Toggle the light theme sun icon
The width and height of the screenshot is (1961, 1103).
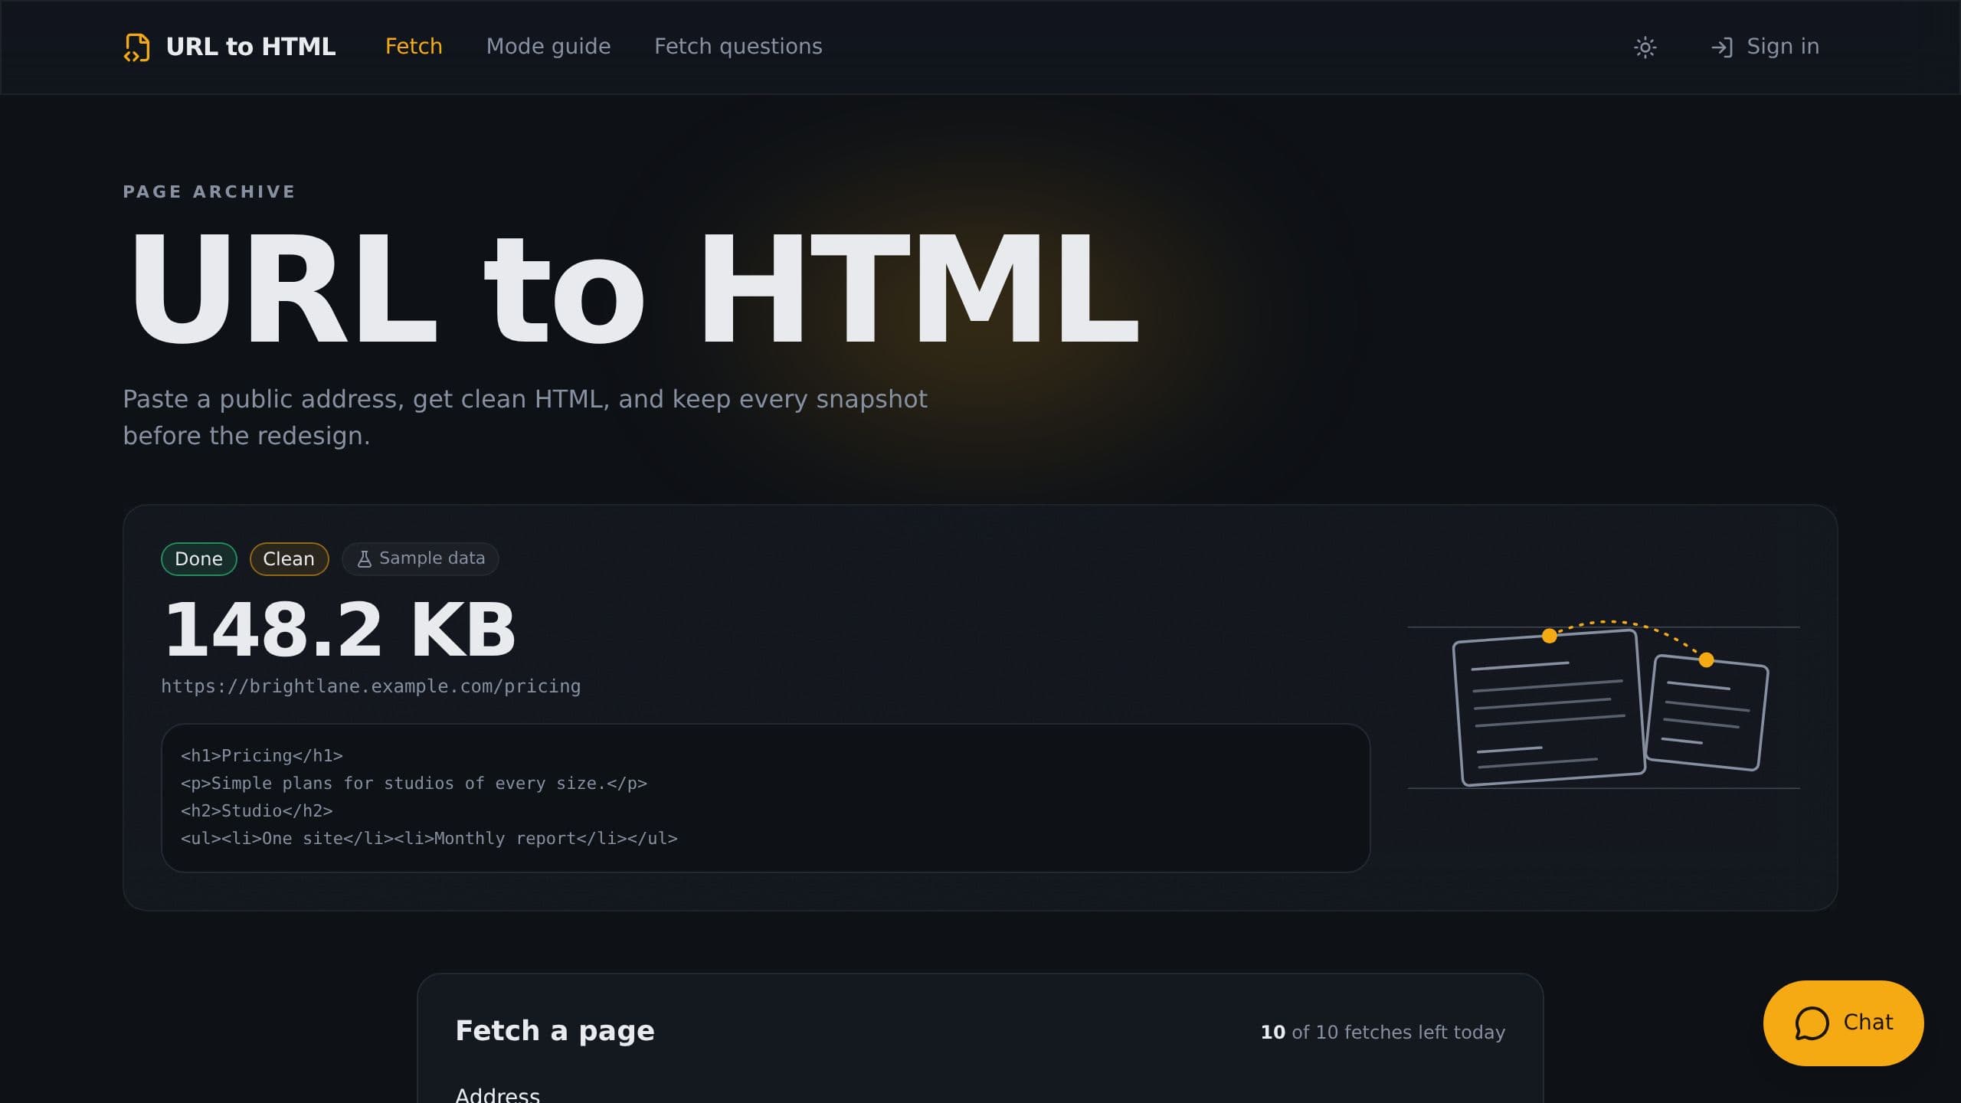coord(1645,47)
